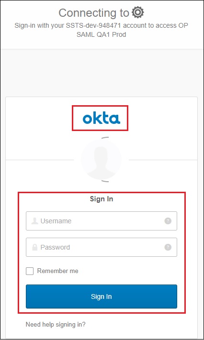The height and width of the screenshot is (340, 204).
Task: Click the Okta logo
Action: pyautogui.click(x=101, y=119)
